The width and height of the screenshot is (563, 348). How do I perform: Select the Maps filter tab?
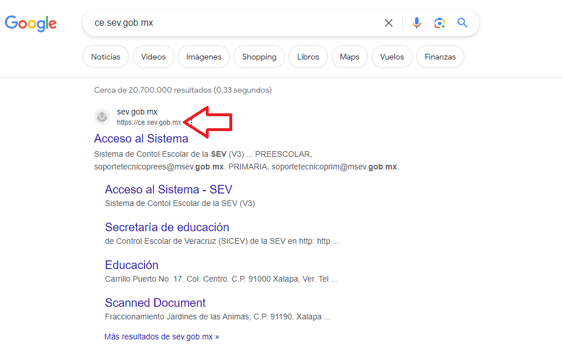350,57
